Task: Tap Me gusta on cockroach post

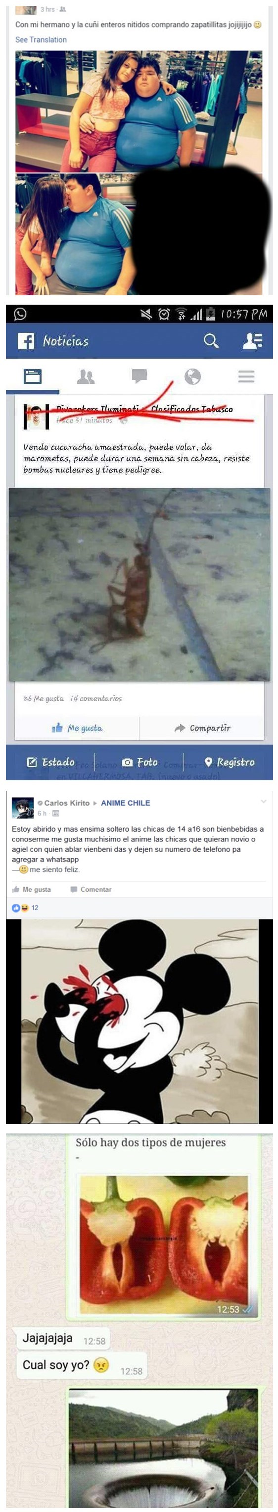Action: point(77,728)
